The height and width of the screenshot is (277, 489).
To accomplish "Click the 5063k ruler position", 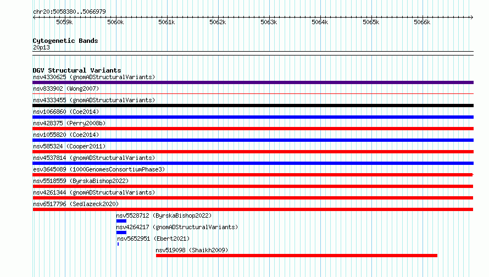I will coord(269,22).
